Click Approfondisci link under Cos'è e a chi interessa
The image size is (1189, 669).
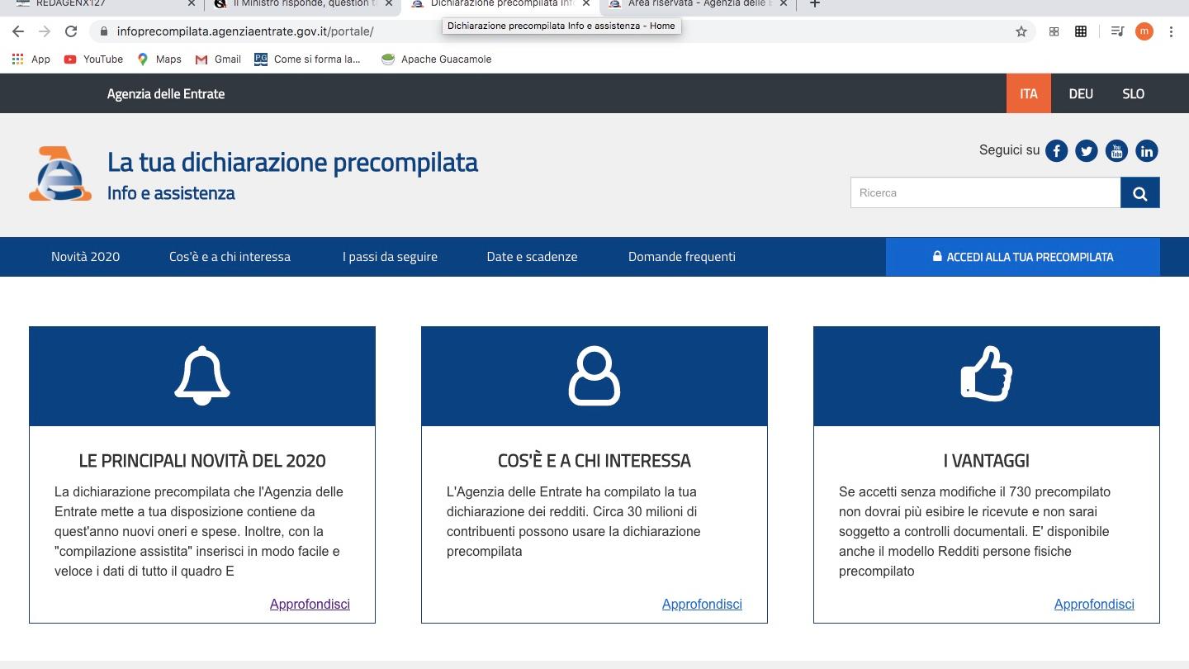[x=702, y=604]
